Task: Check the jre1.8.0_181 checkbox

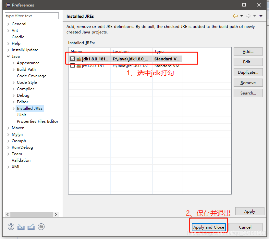Action: pyautogui.click(x=72, y=66)
